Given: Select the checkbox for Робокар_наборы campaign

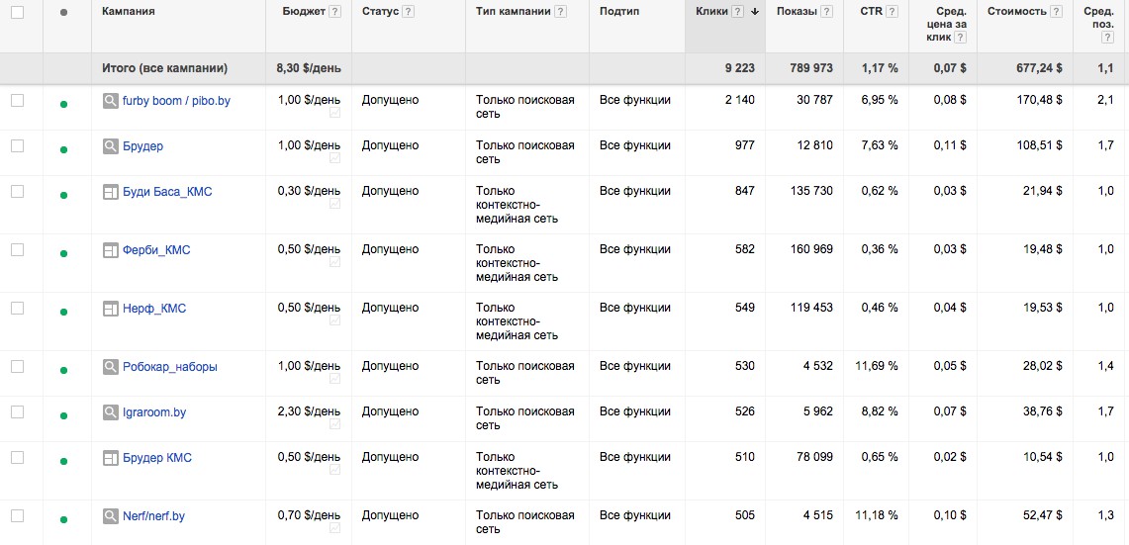Looking at the screenshot, I should 17,367.
